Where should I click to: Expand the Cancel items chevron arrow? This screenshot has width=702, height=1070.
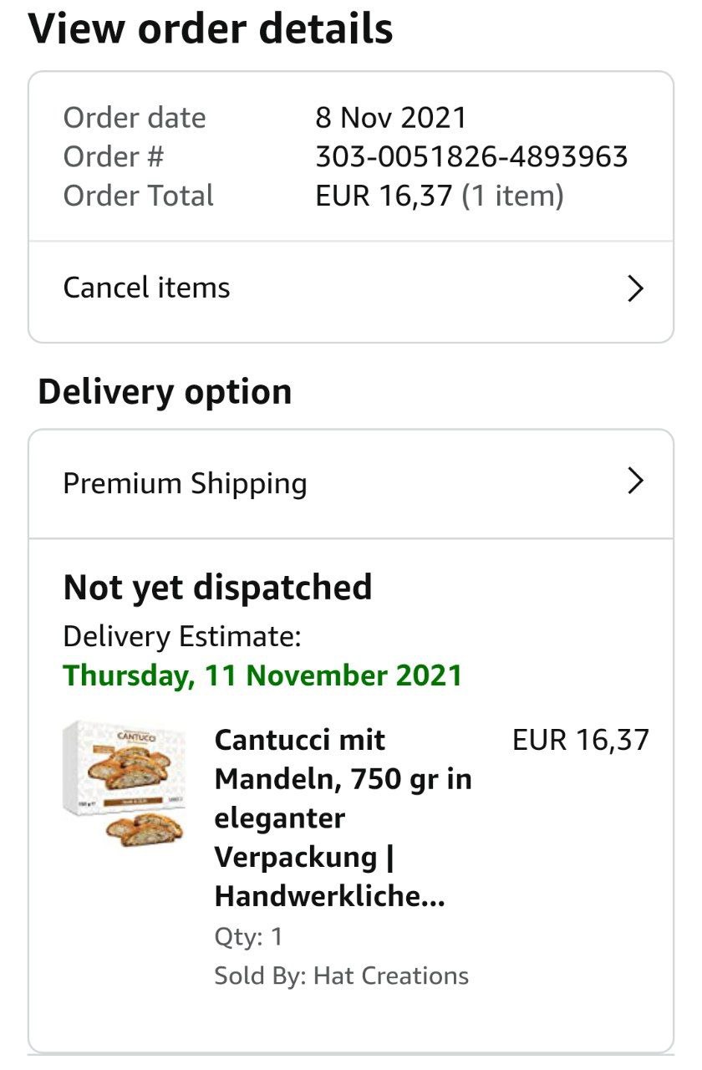pos(635,289)
